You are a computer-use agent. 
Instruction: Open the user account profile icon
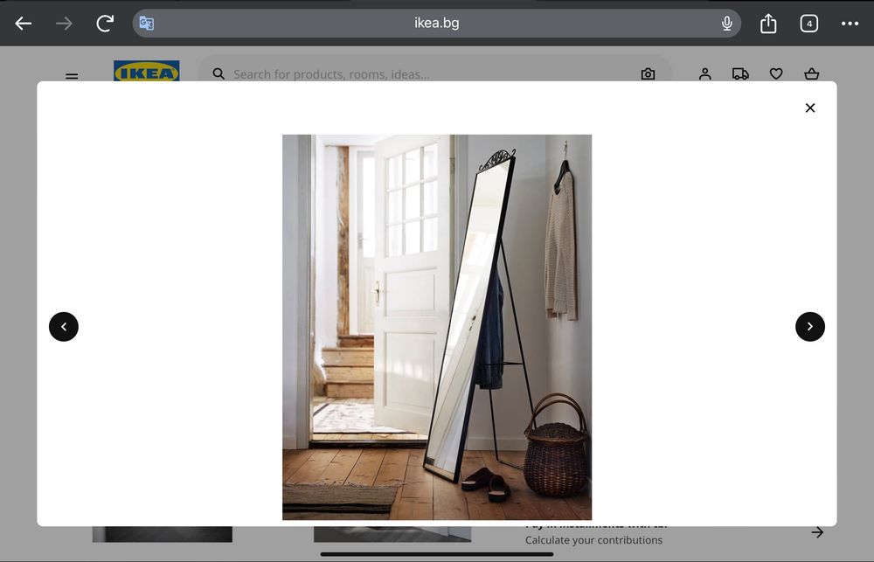tap(704, 74)
